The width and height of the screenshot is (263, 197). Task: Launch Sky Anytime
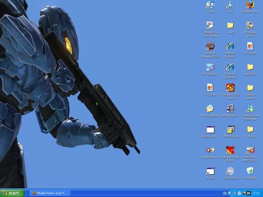click(230, 173)
